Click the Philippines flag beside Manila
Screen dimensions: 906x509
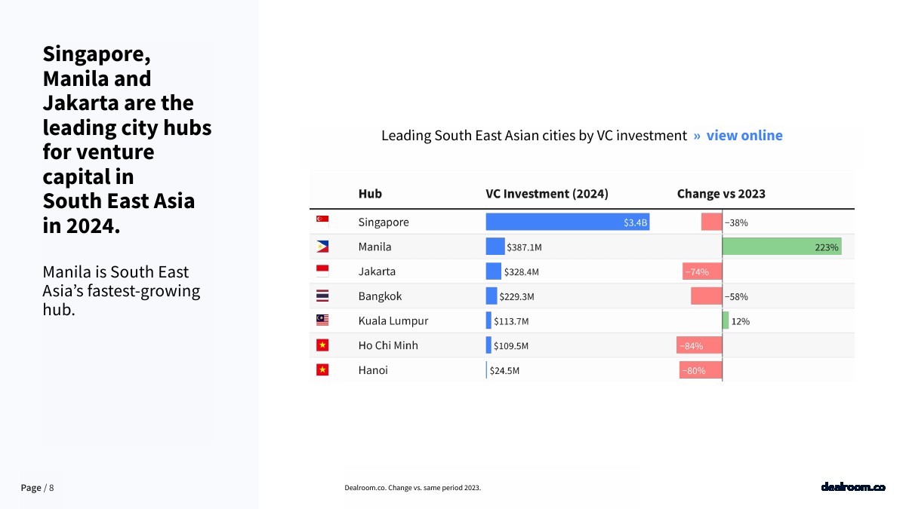tap(322, 247)
